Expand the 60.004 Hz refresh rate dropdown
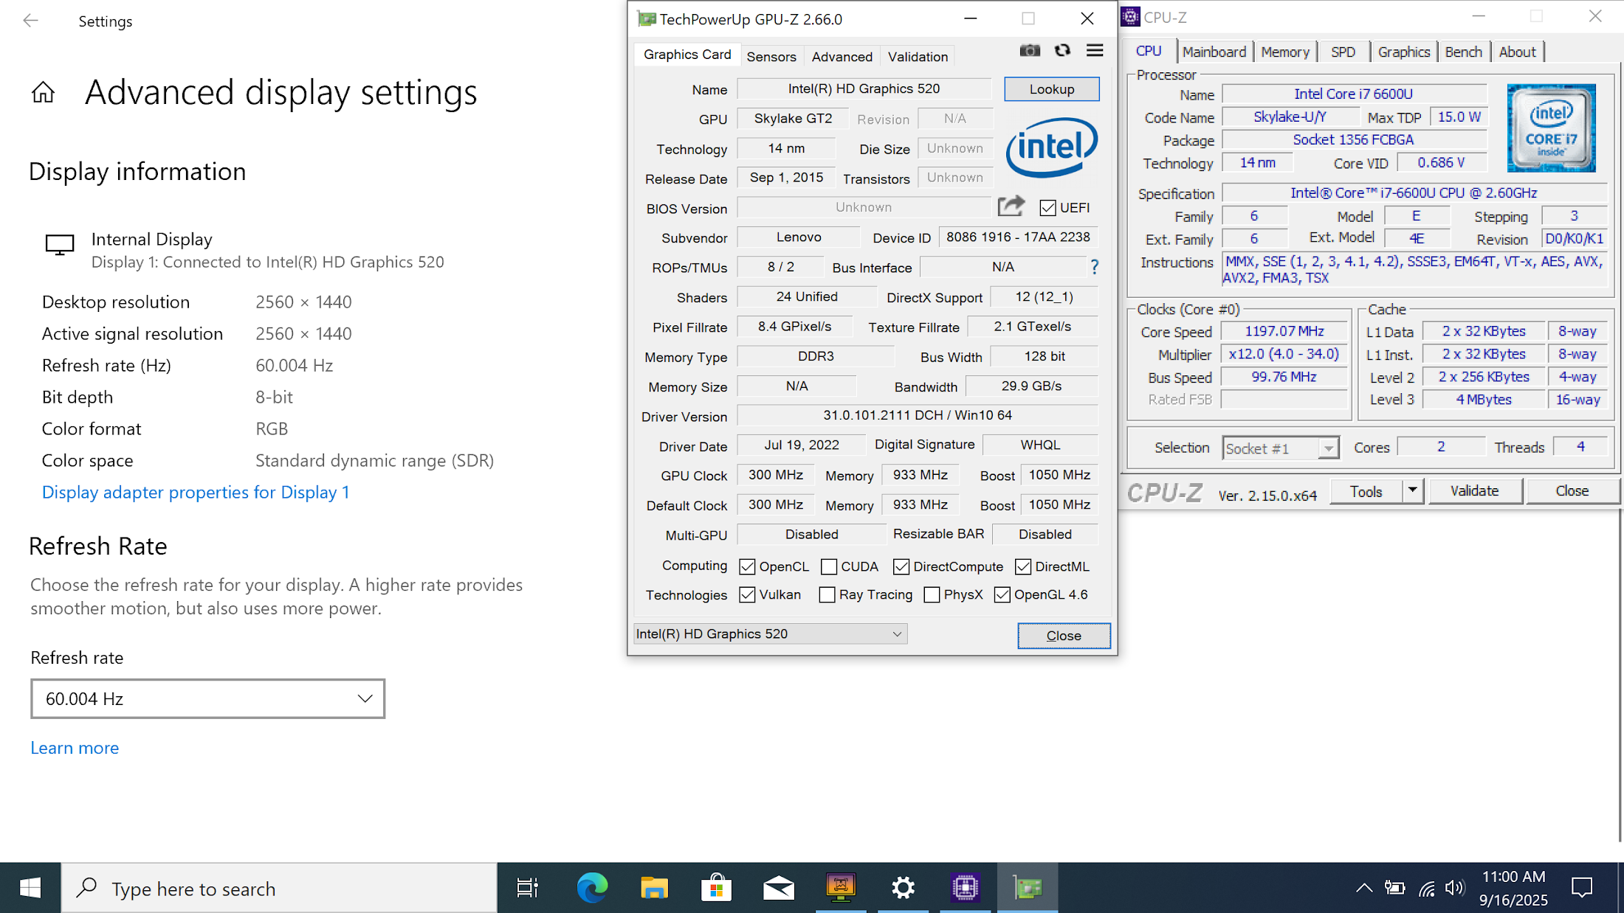The image size is (1624, 913). 208,698
